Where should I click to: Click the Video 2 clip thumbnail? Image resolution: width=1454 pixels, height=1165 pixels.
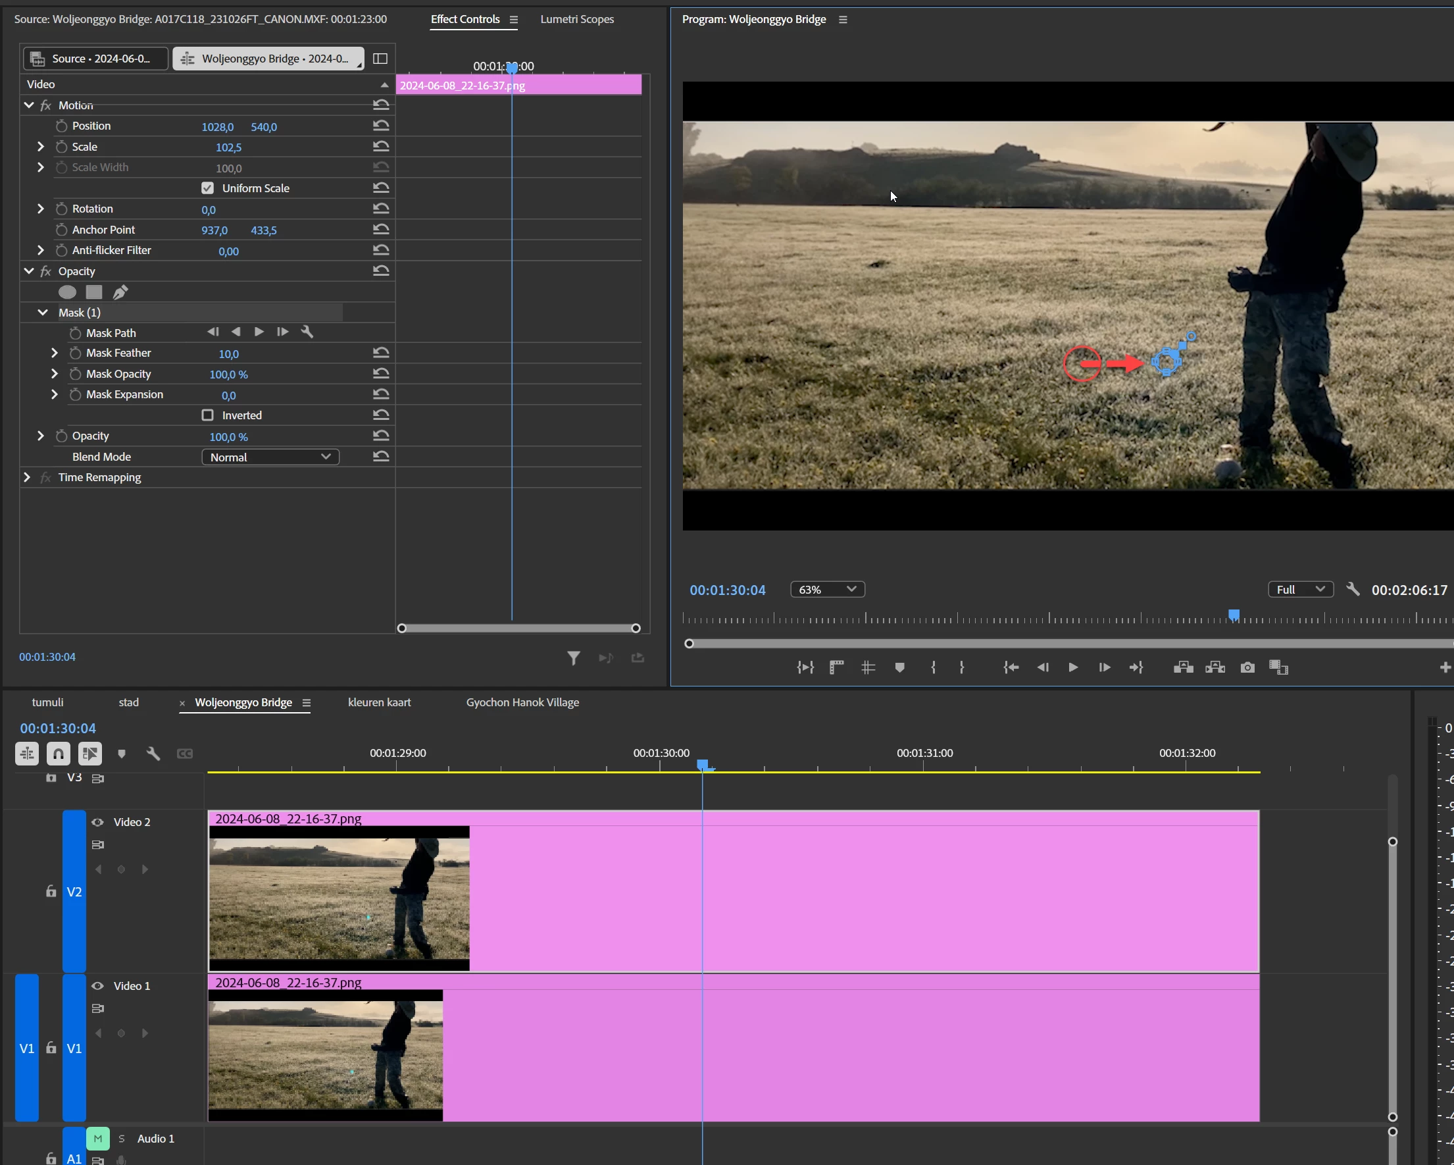click(x=339, y=898)
